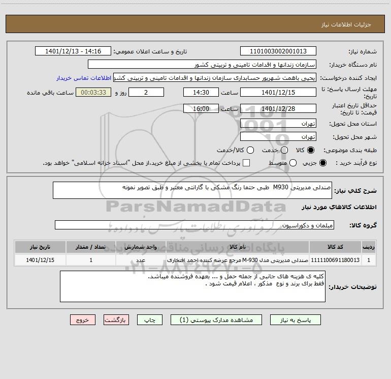The height and width of the screenshot is (379, 391).
Task: Click the خروج exit button
Action: pos(83,320)
